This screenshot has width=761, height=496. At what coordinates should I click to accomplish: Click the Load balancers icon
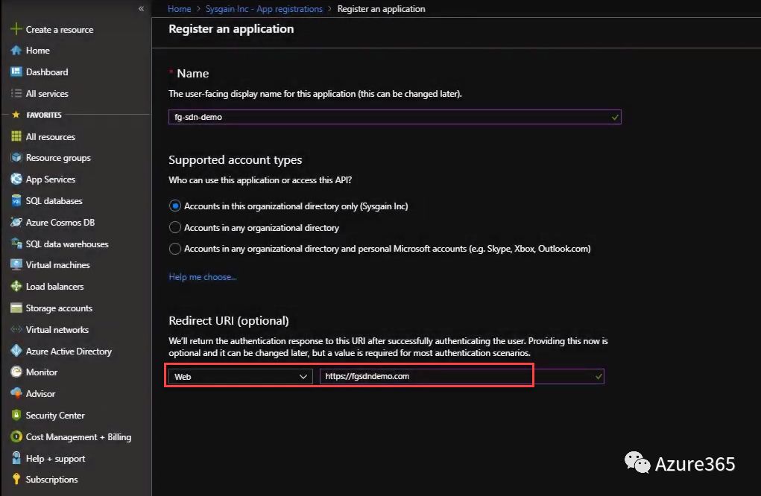16,286
